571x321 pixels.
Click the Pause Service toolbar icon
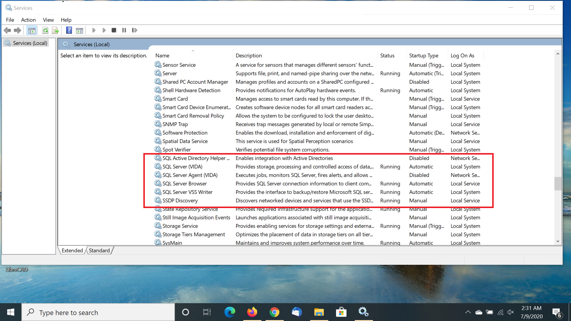coord(124,30)
